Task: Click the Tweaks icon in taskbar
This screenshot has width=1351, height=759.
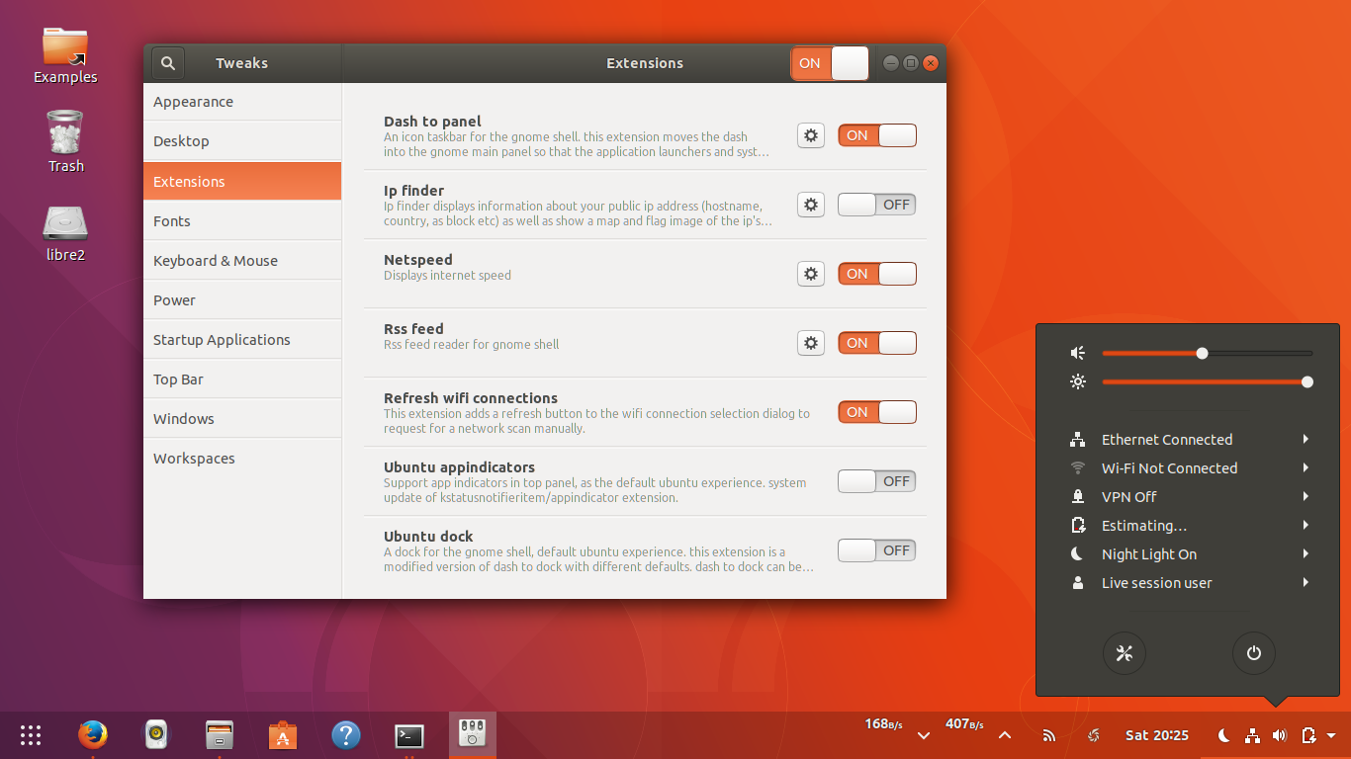Action: click(x=473, y=735)
